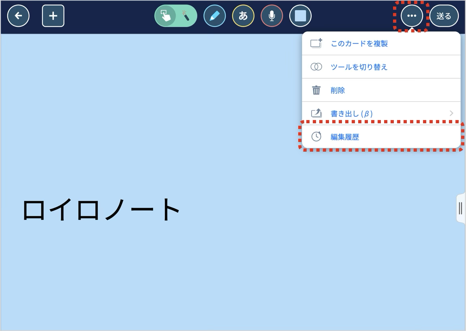
Task: Select the ロイロノート text on card
Action: tap(101, 209)
